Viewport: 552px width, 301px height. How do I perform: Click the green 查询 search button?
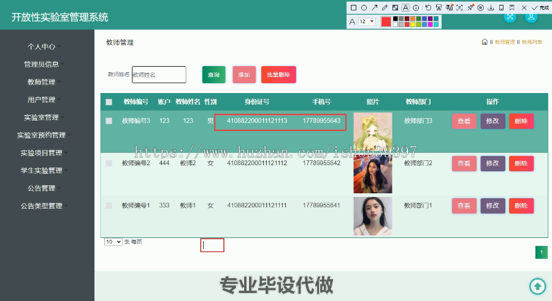pos(213,75)
